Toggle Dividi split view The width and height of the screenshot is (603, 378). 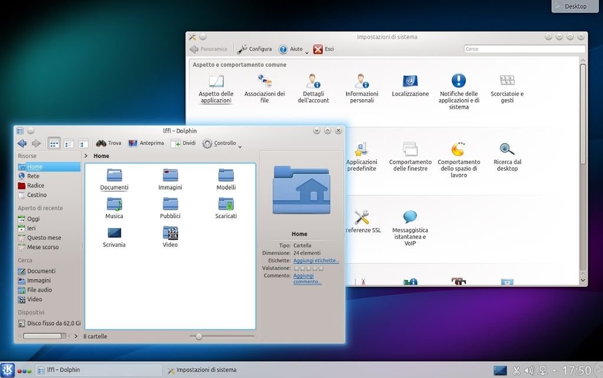click(183, 143)
